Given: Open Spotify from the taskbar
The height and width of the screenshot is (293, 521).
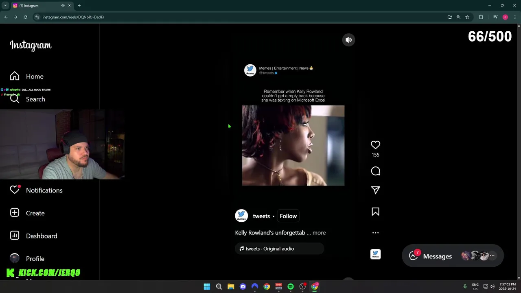Looking at the screenshot, I should point(291,286).
